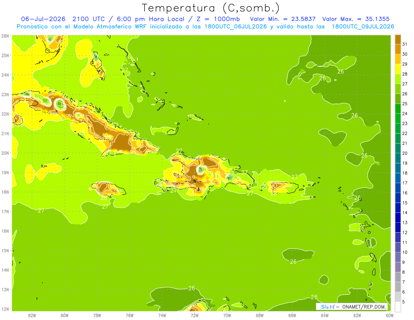Click the "29" label on the color scale
The height and width of the screenshot is (320, 414).
tap(405, 64)
